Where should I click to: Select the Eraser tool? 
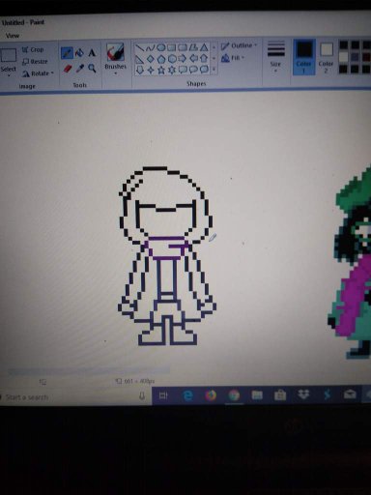(67, 69)
